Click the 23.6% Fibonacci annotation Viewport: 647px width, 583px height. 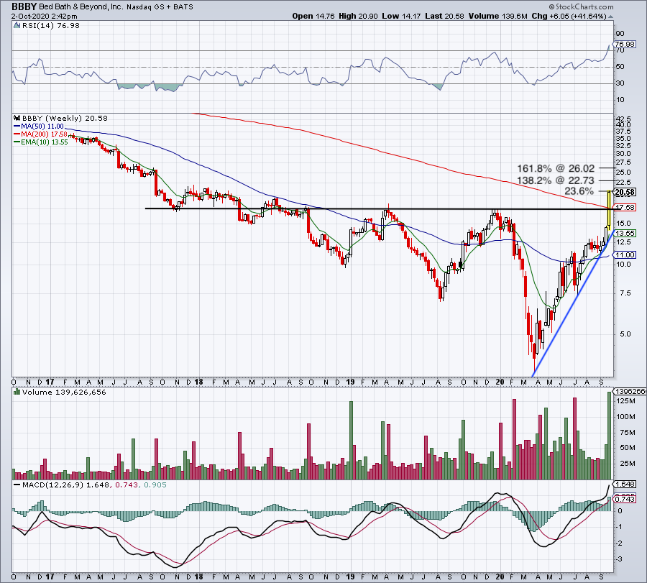coord(579,191)
